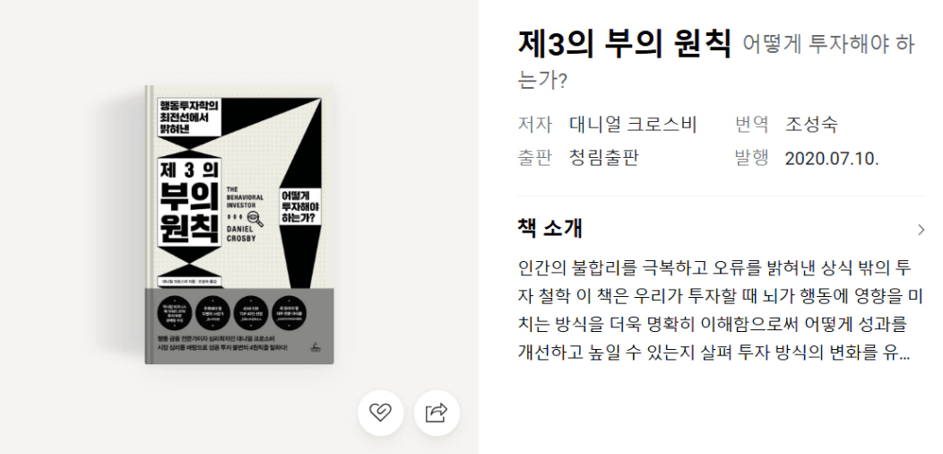Click the book title 제3의 부의 원칙
The width and height of the screenshot is (943, 454).
pyautogui.click(x=624, y=43)
